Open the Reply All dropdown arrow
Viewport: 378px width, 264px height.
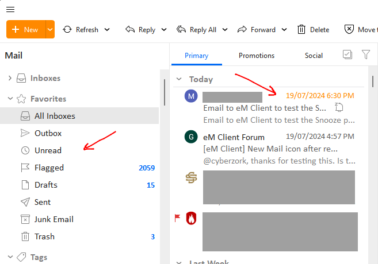(x=225, y=30)
